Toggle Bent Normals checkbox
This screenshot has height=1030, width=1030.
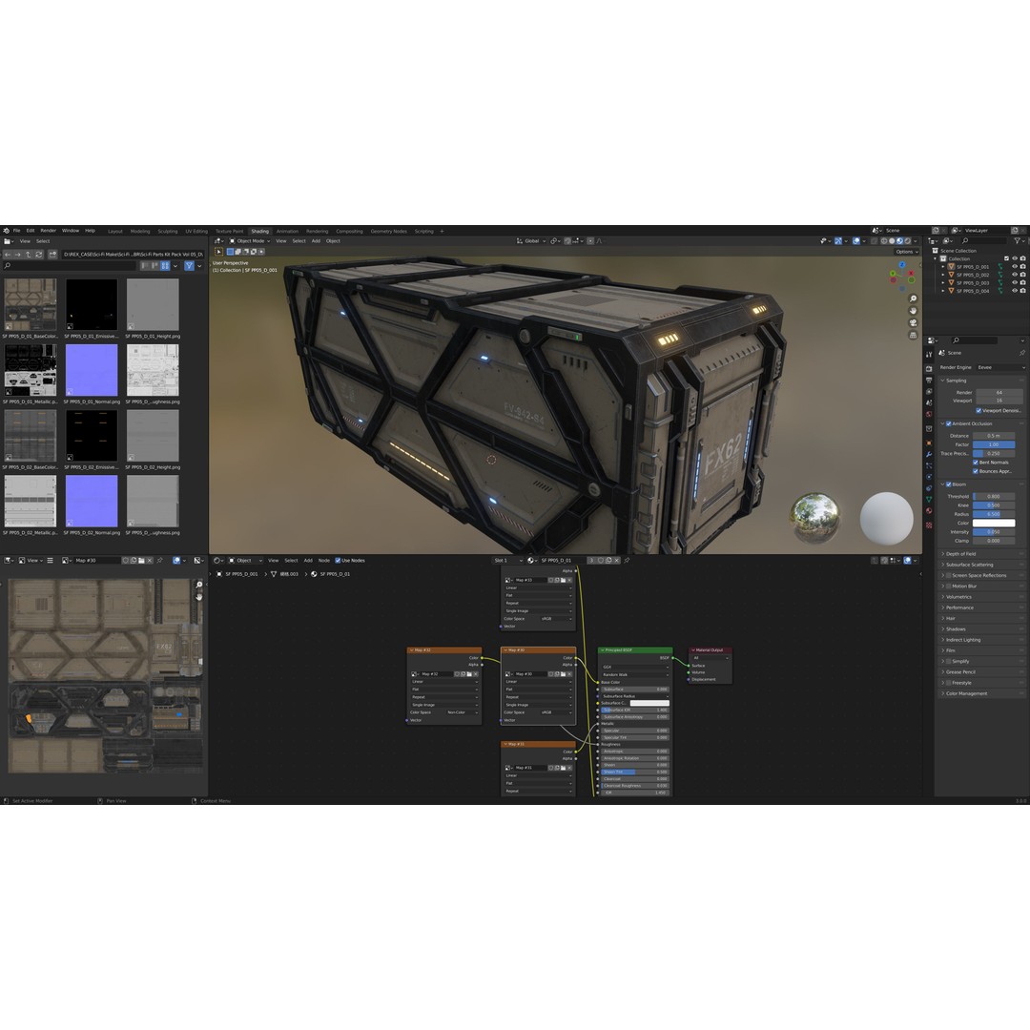click(x=976, y=463)
